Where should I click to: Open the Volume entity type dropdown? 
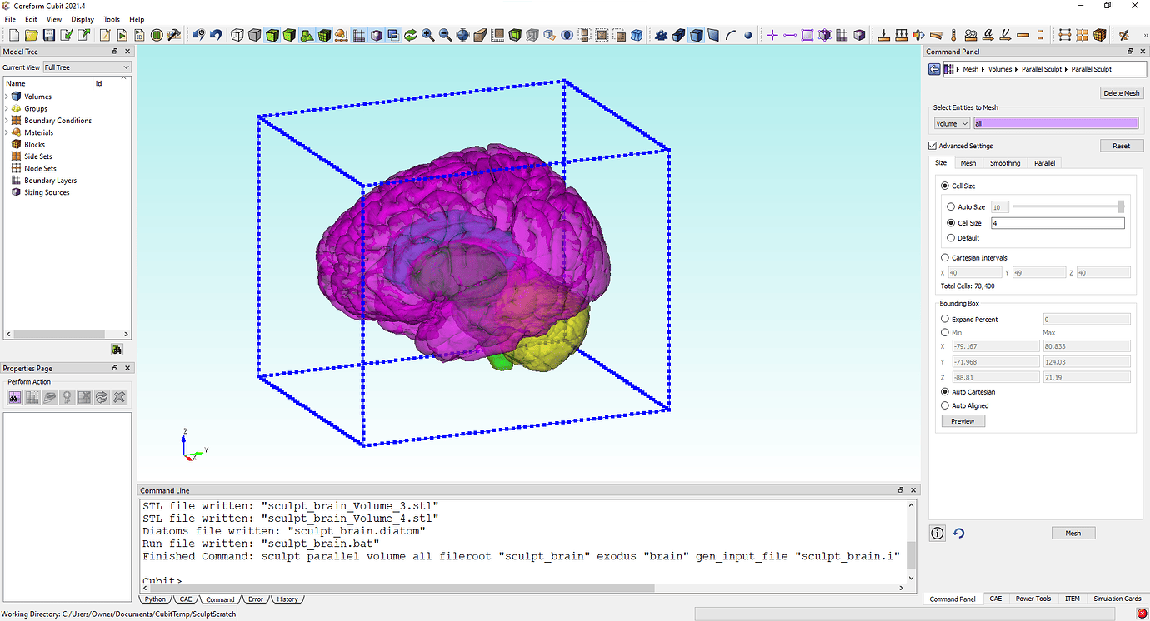952,123
